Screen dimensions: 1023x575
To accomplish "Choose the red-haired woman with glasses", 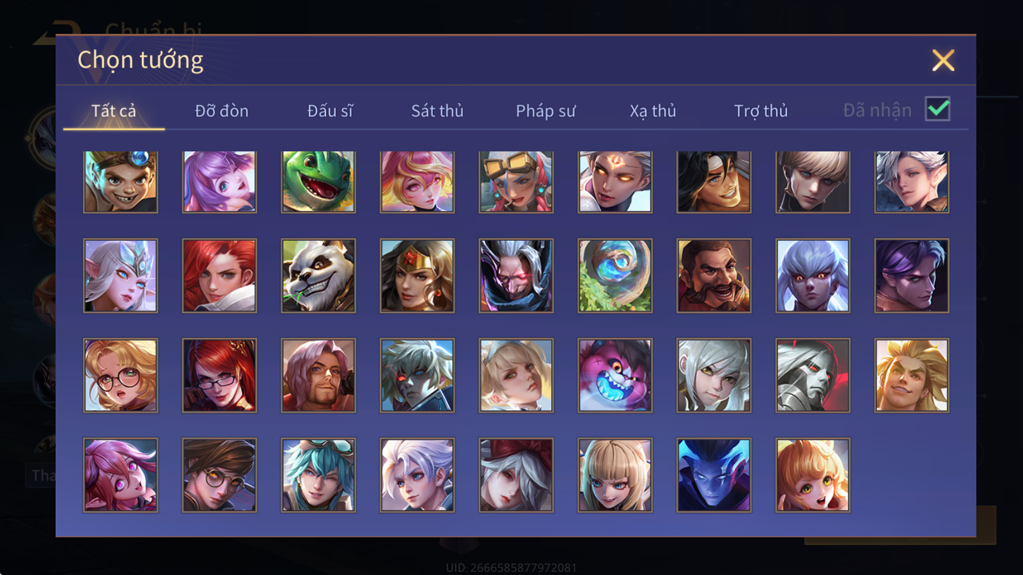I will (x=219, y=376).
